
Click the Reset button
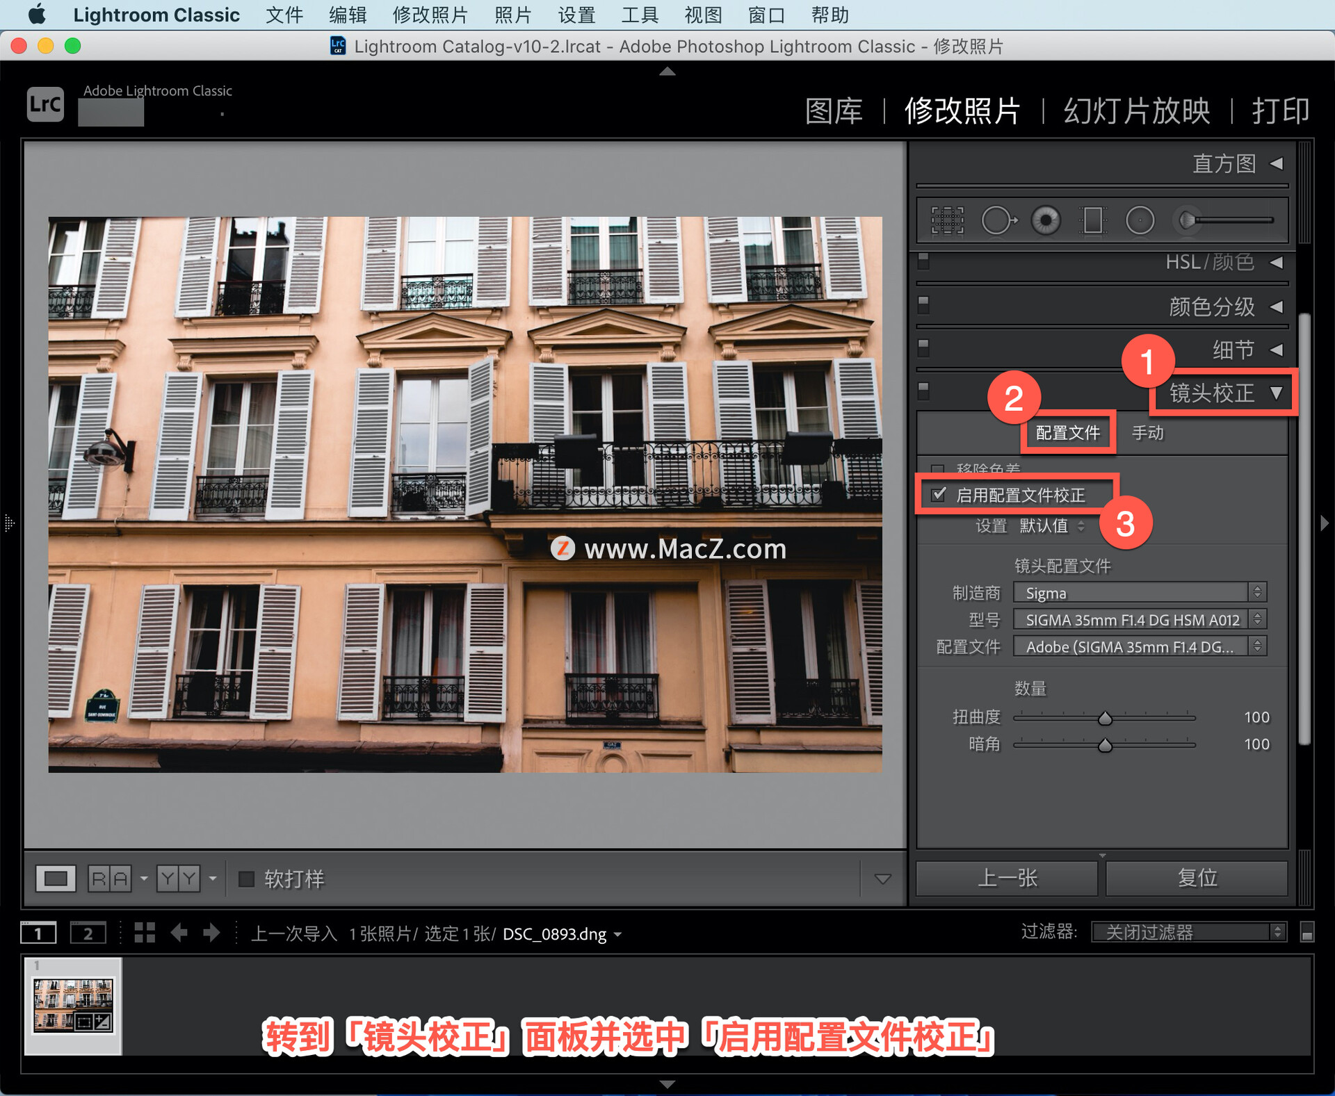tap(1197, 878)
